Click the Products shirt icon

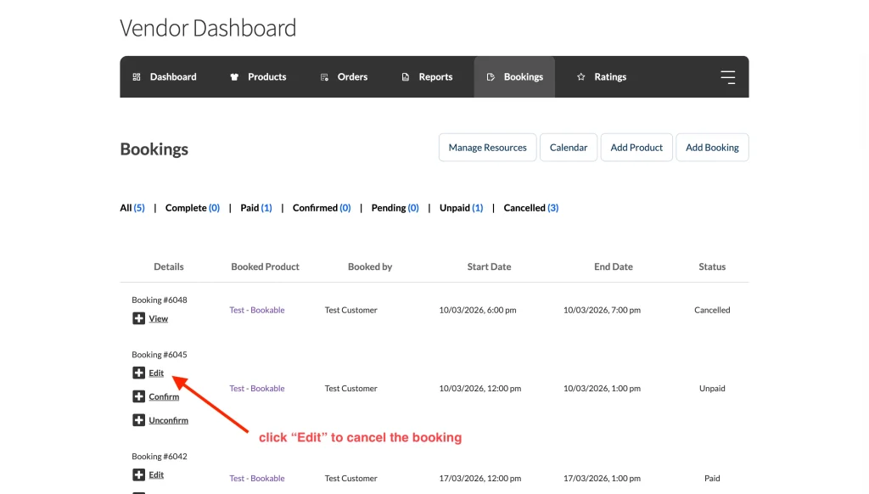coord(234,77)
